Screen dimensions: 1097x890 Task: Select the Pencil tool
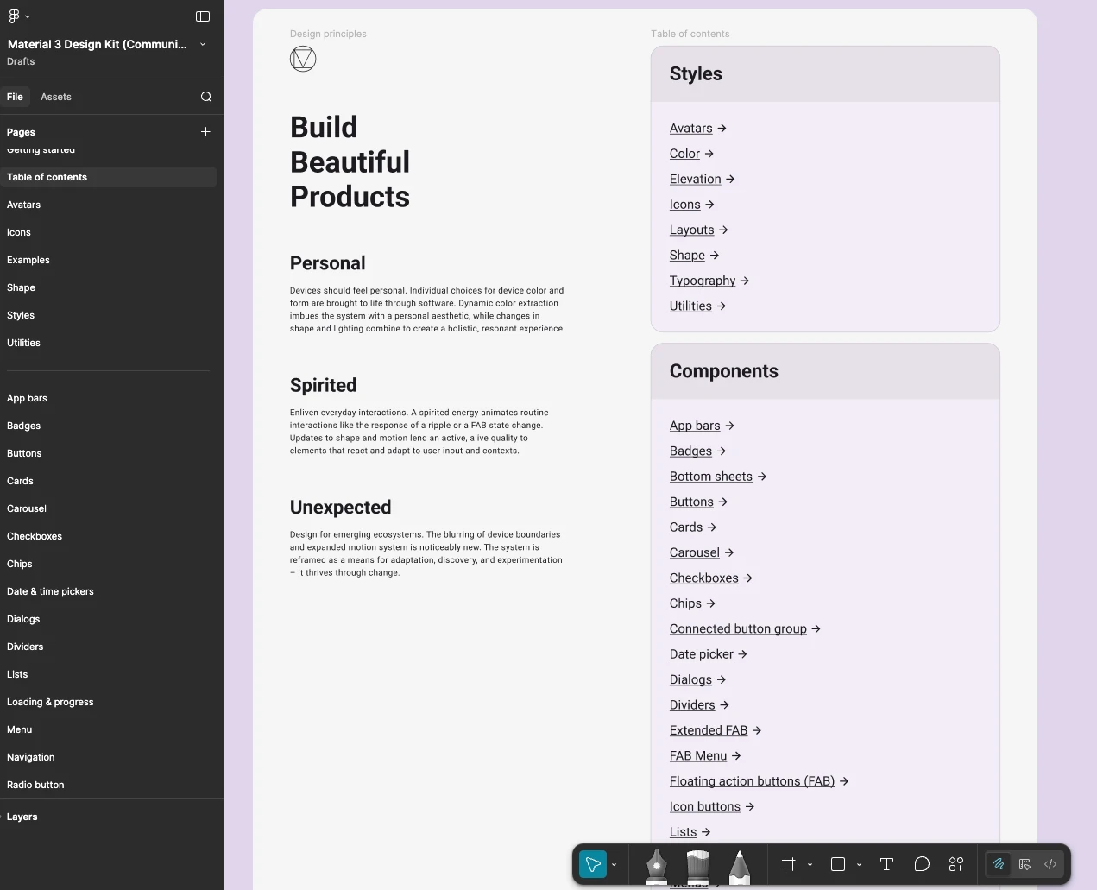point(739,866)
